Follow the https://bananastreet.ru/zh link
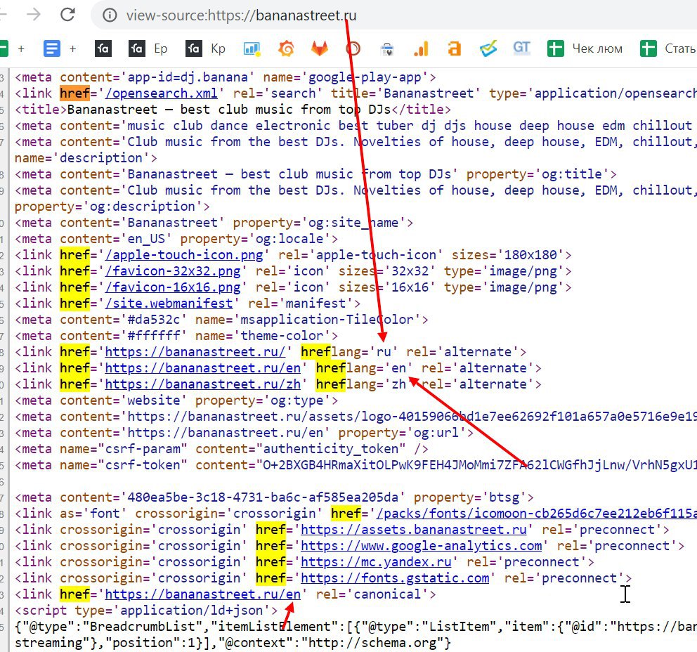The image size is (697, 652). (x=202, y=384)
